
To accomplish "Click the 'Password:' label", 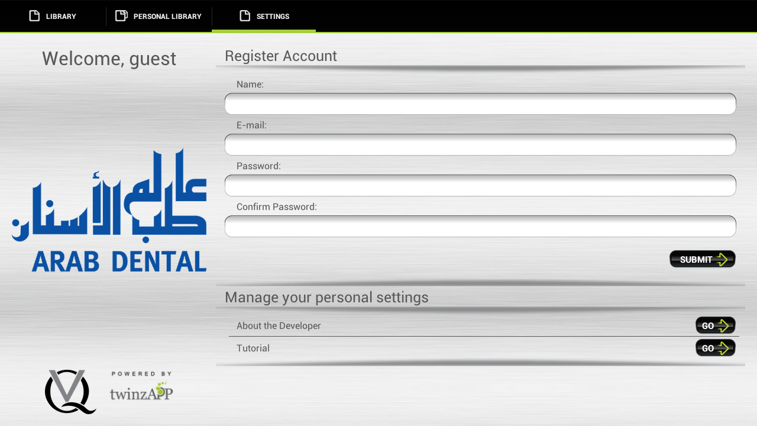I will click(258, 166).
